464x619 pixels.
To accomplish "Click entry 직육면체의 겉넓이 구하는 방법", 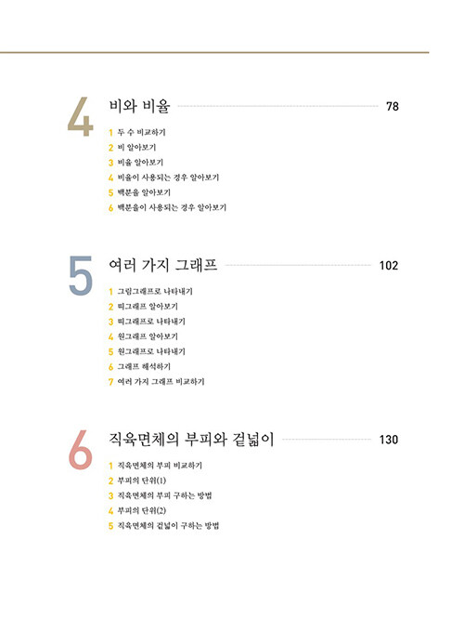I will coord(168,526).
